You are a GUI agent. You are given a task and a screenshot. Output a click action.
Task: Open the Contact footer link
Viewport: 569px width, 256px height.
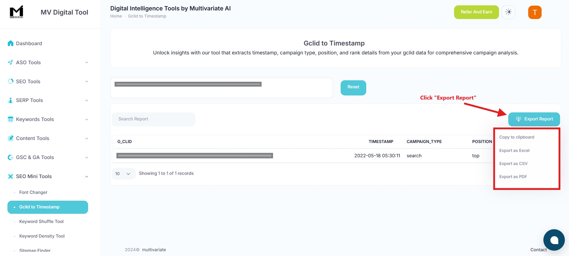pos(538,250)
